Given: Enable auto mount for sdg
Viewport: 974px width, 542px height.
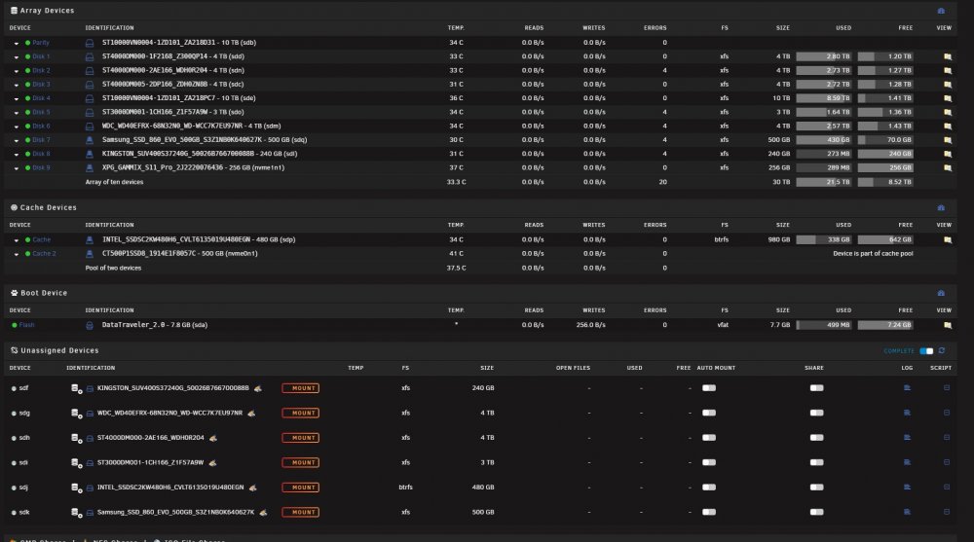Looking at the screenshot, I should click(x=709, y=413).
